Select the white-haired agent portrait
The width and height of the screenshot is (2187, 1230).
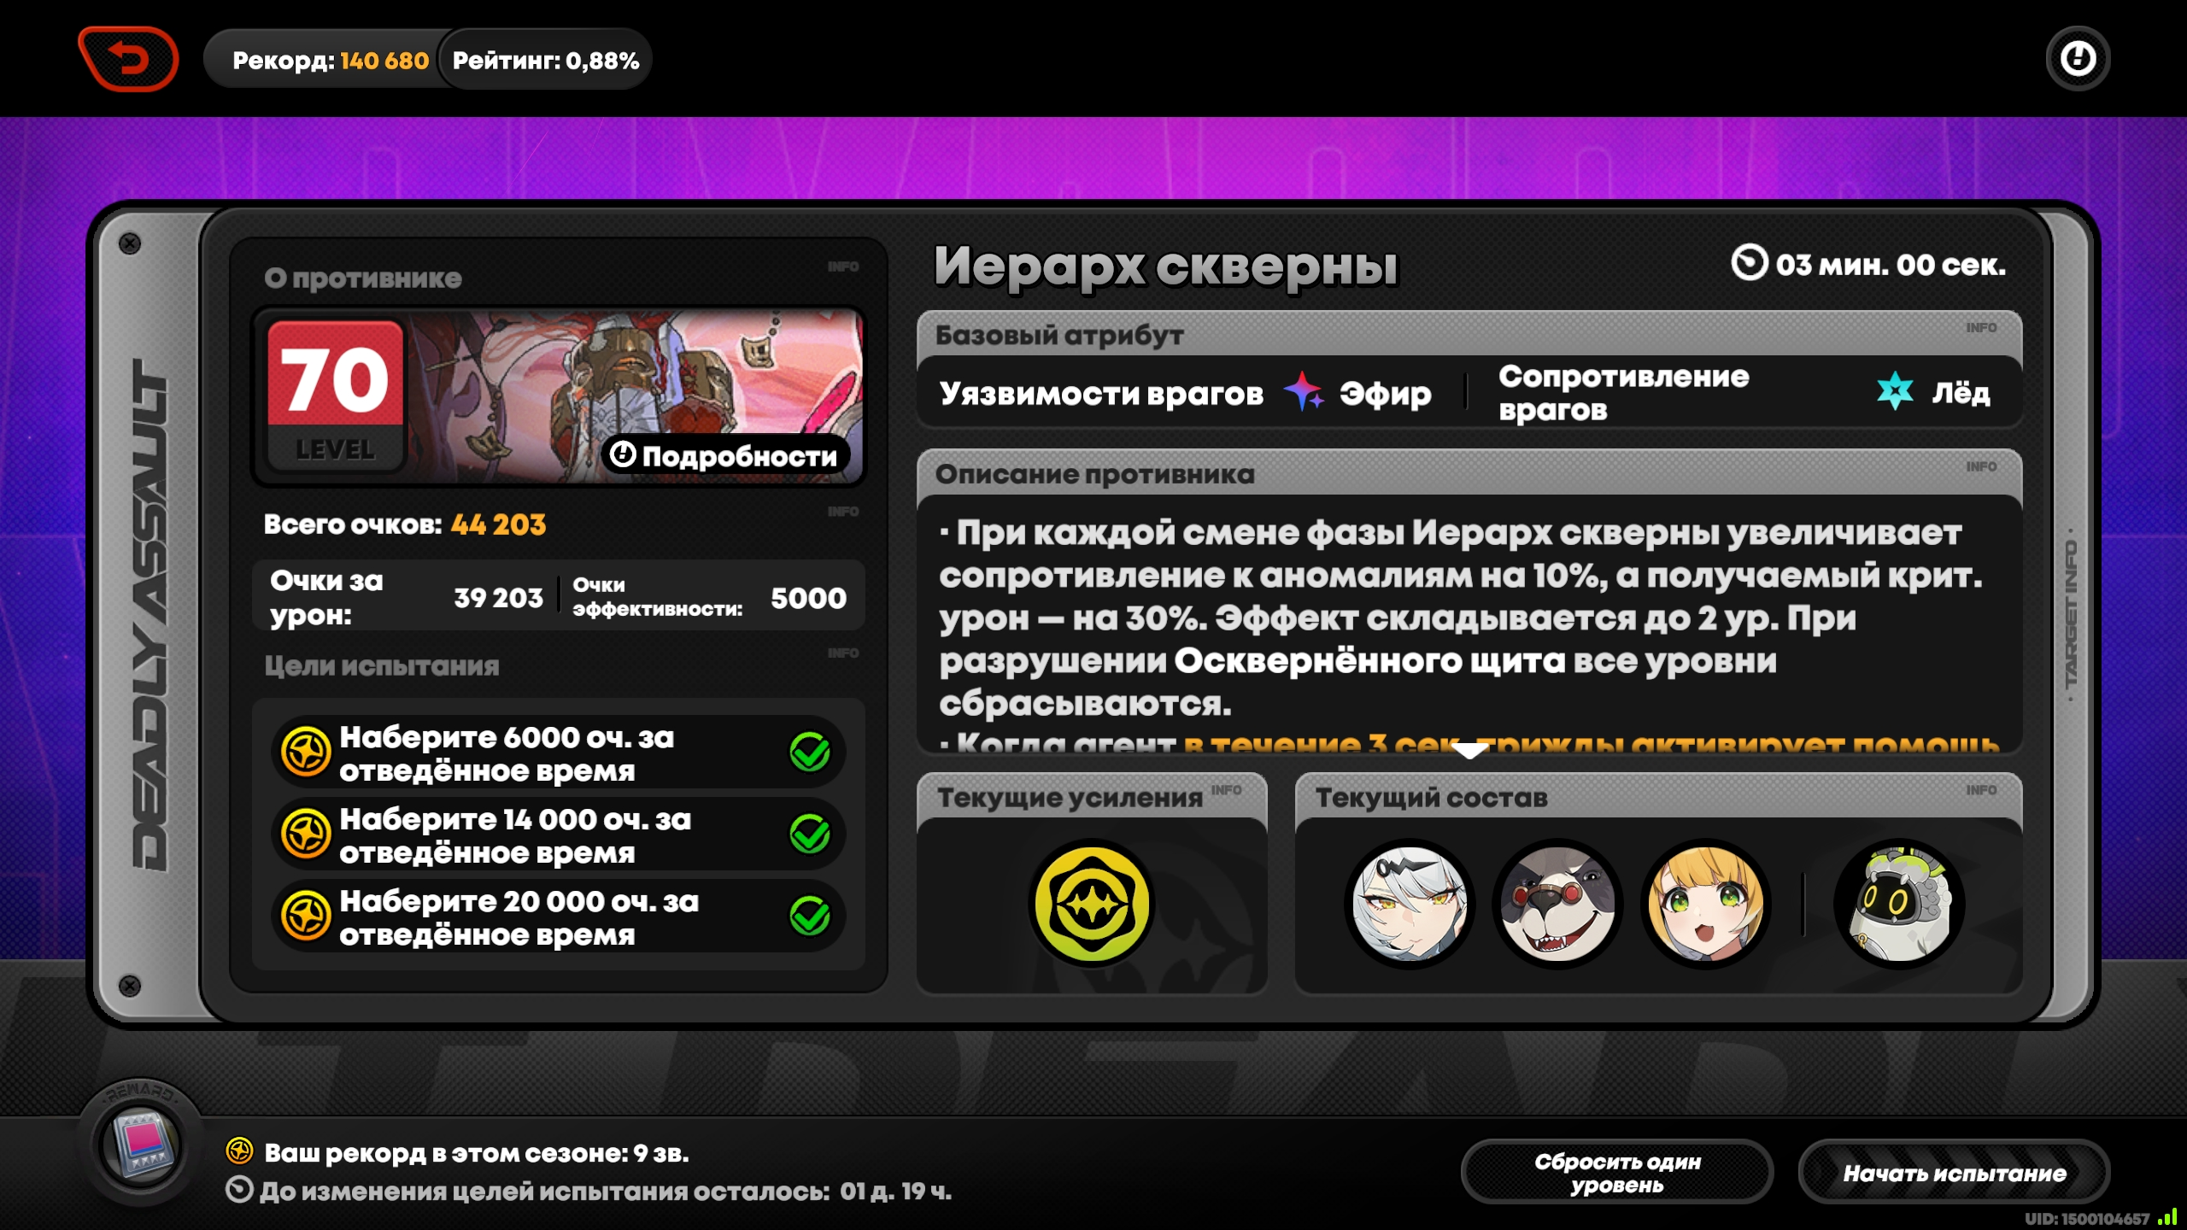click(1410, 904)
